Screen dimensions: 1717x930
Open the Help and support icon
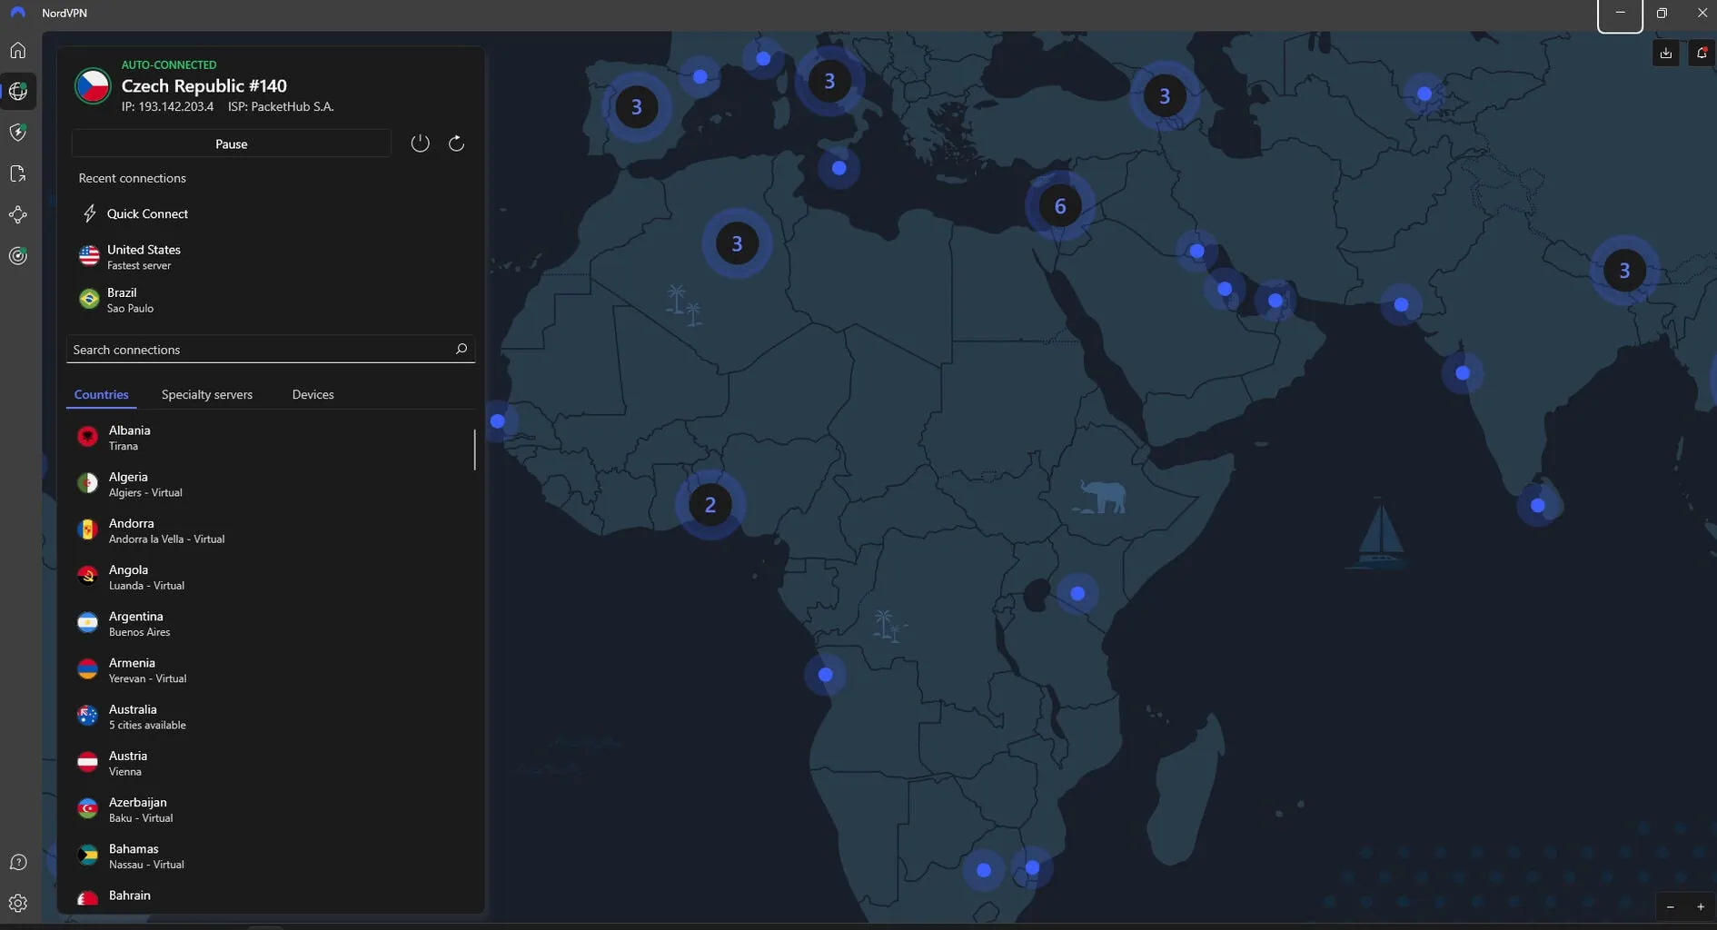(18, 863)
